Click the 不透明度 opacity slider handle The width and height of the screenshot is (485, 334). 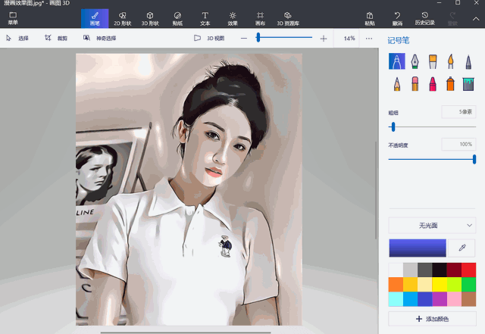474,159
